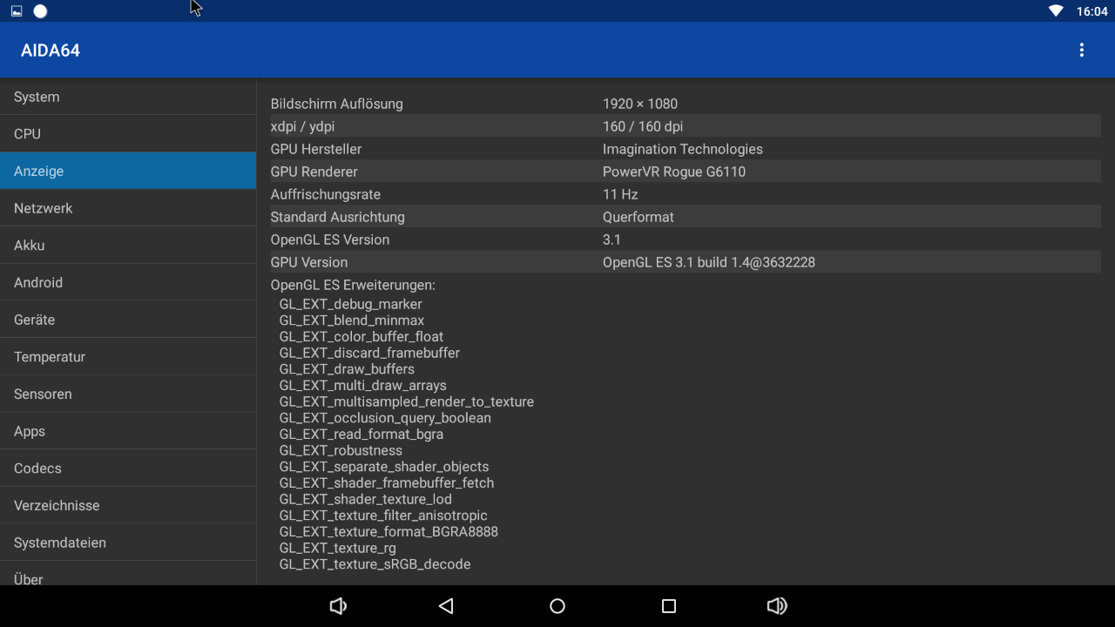Raise volume with navigation bar speaker icon
The height and width of the screenshot is (627, 1115).
click(777, 606)
